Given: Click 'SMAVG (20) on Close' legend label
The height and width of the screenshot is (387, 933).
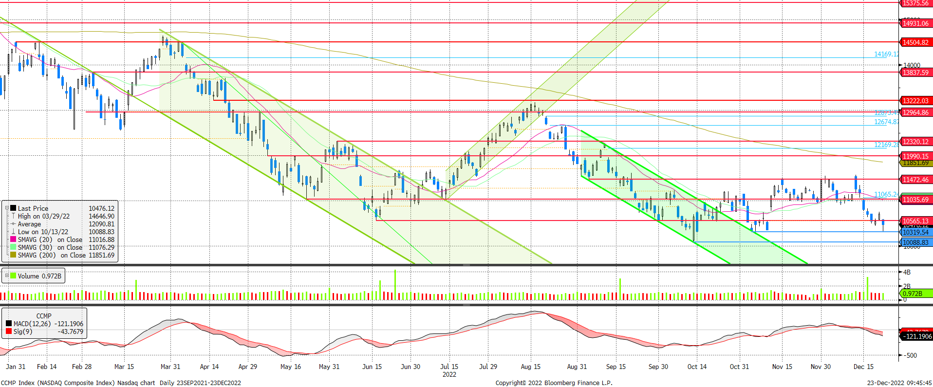Looking at the screenshot, I should (50, 240).
